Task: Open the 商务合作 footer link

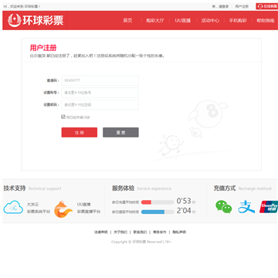Action: tap(160, 232)
